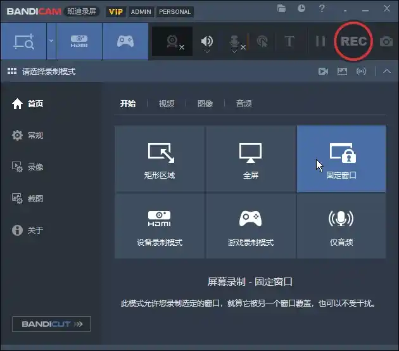Open 录像 settings in the sidebar

click(27, 167)
